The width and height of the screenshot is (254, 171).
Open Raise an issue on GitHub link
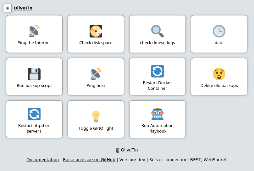[x=89, y=160]
